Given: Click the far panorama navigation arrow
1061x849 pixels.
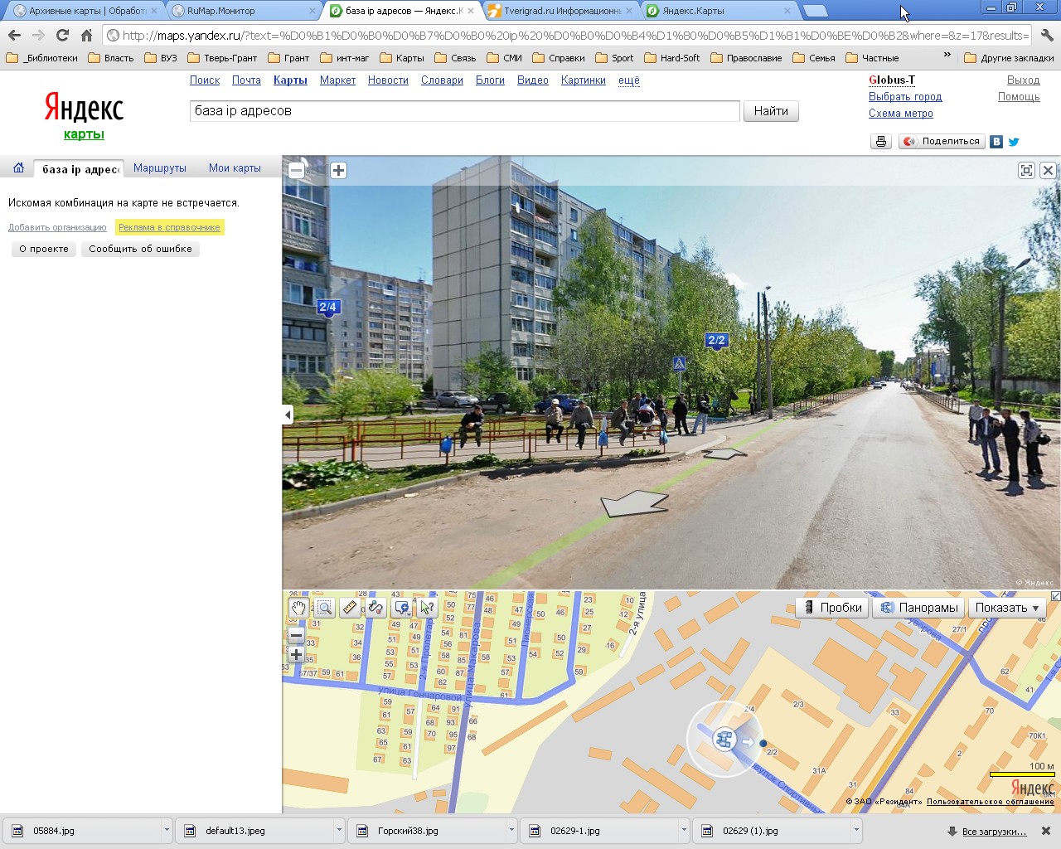Looking at the screenshot, I should 724,454.
